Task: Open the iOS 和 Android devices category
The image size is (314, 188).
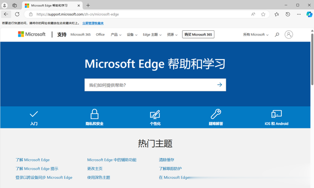Action: click(x=276, y=118)
